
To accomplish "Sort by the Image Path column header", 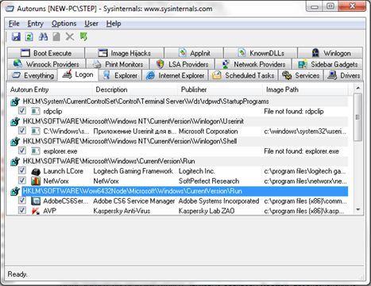I will point(305,90).
